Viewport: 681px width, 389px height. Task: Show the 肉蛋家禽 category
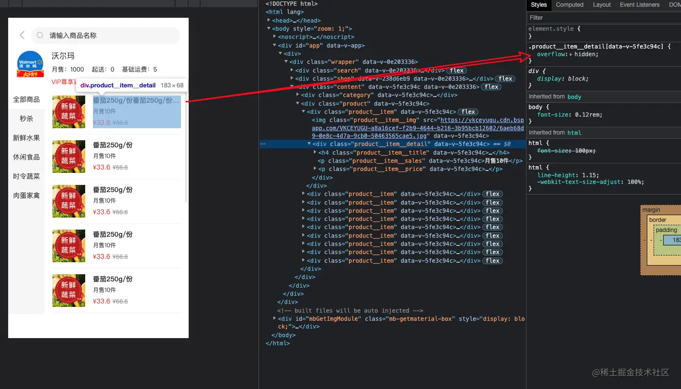click(x=26, y=195)
